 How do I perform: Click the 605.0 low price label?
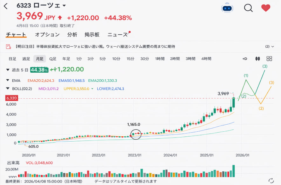tap(34, 147)
